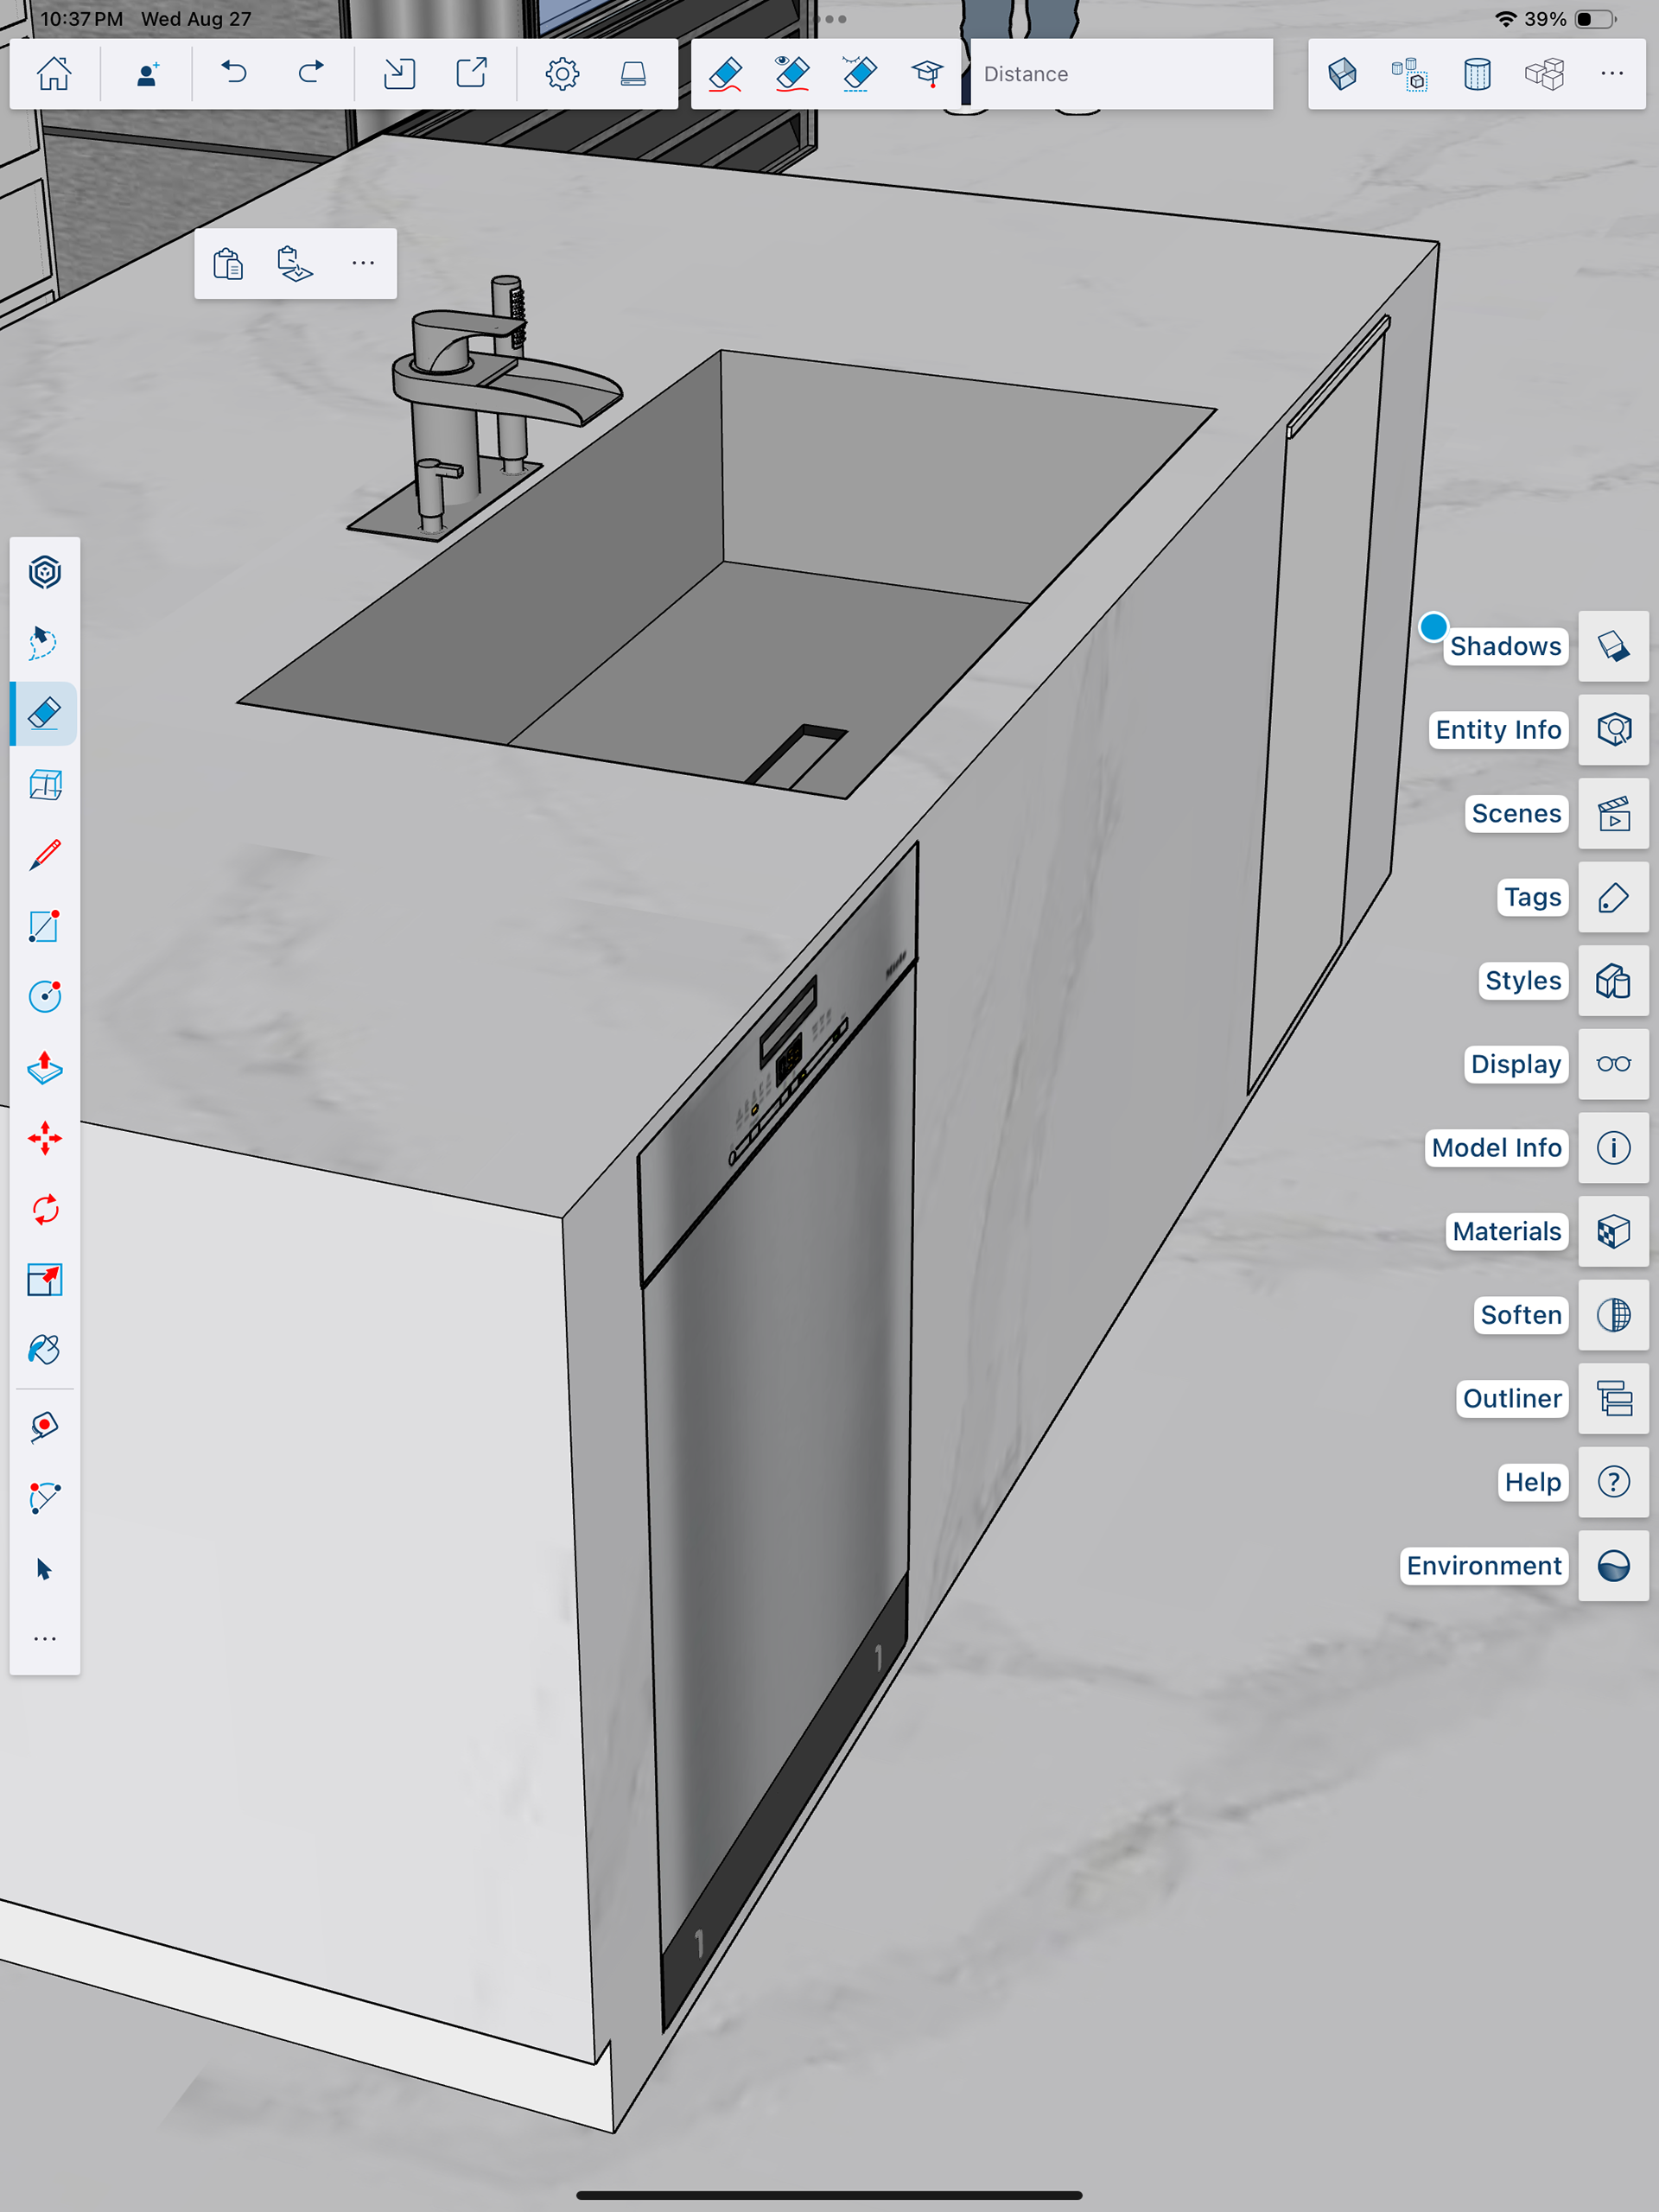Select the Tape Measure tool
The image size is (1659, 2212).
coord(45,1426)
